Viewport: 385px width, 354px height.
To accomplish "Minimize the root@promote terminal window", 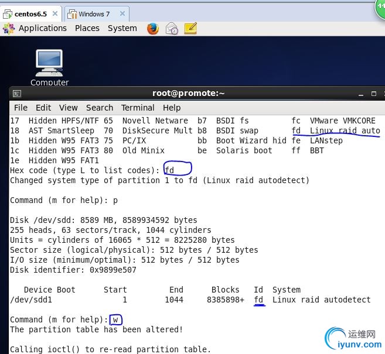I will click(361, 94).
